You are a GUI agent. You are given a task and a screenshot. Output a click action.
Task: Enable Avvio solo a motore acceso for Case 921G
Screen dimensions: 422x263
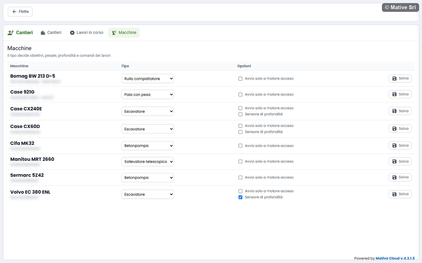(240, 94)
